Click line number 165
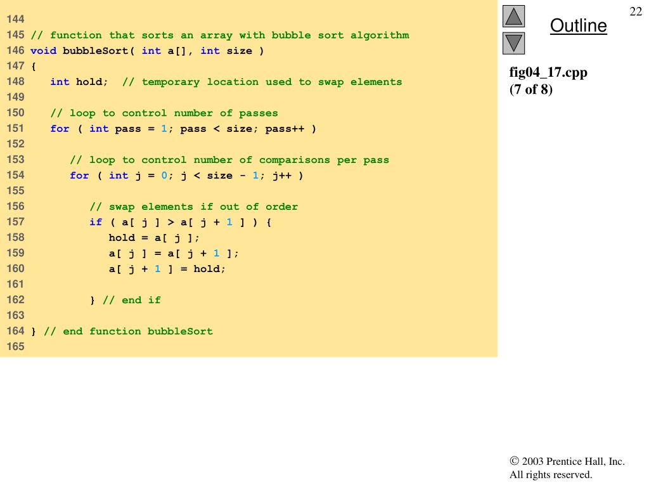Image resolution: width=649 pixels, height=487 pixels. (x=15, y=347)
